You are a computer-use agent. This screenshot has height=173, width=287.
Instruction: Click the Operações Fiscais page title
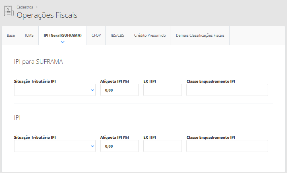click(47, 15)
